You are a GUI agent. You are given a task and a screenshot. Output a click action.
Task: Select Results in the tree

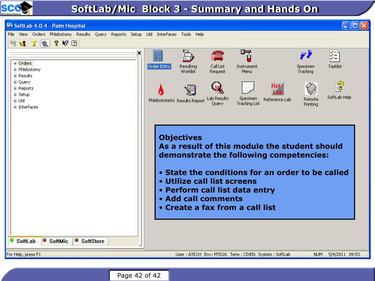pyautogui.click(x=25, y=76)
